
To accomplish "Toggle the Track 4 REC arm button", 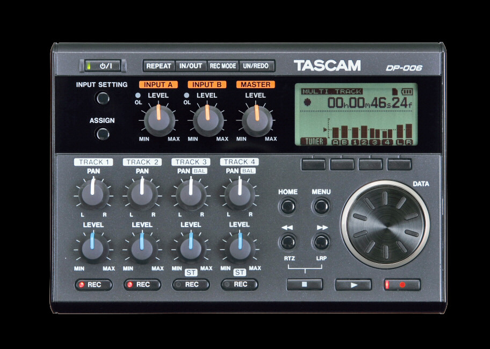I will (x=240, y=285).
